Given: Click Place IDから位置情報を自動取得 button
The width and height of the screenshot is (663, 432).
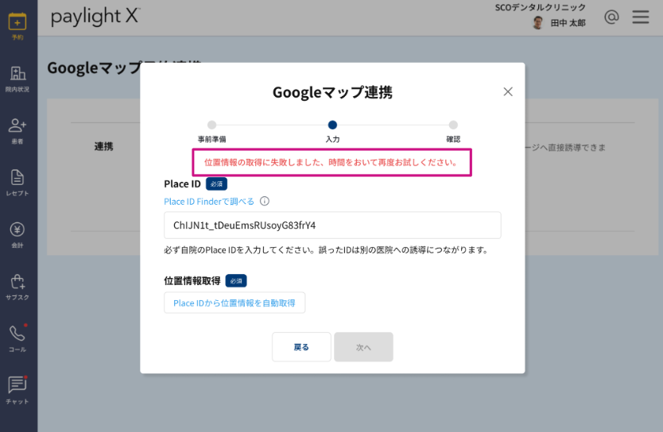Looking at the screenshot, I should [x=235, y=303].
